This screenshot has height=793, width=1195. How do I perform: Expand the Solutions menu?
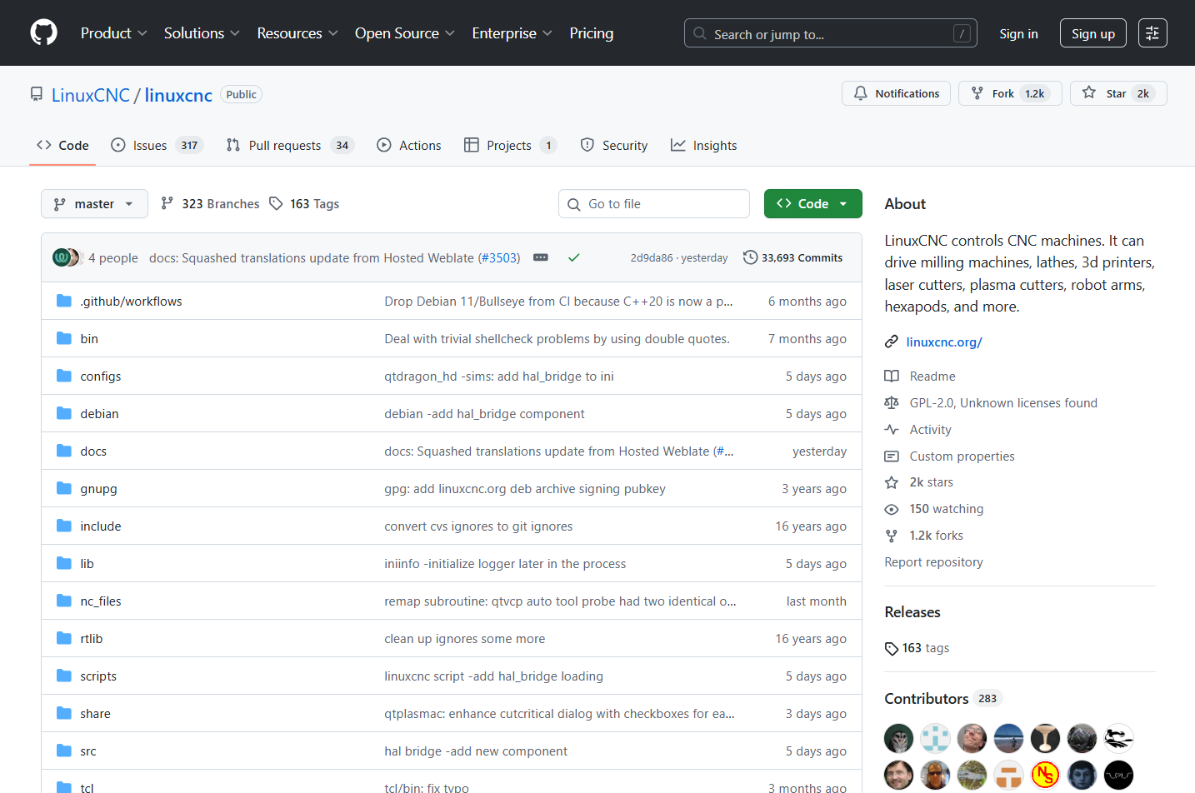point(202,33)
